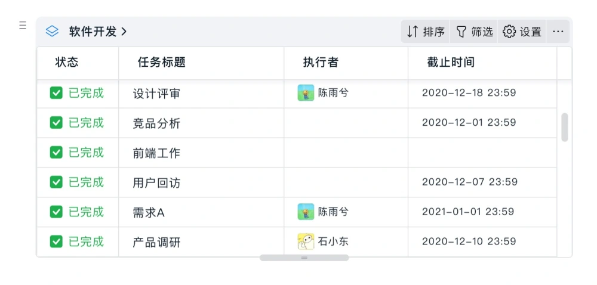Click the bottom resize handle bar
The height and width of the screenshot is (285, 597).
(304, 258)
